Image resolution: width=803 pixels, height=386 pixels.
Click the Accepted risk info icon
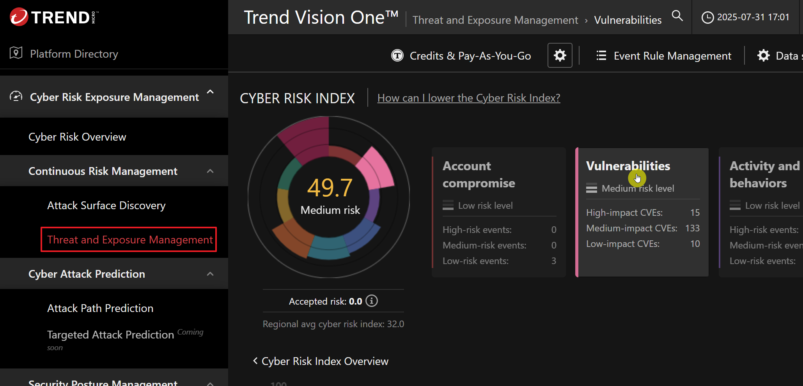pos(372,301)
